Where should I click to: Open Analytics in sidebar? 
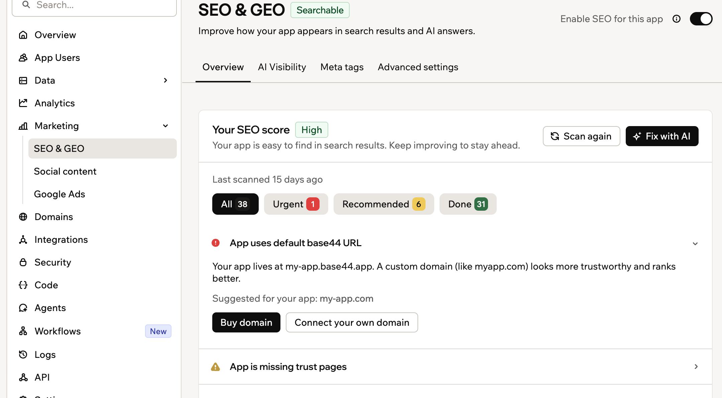point(94,103)
